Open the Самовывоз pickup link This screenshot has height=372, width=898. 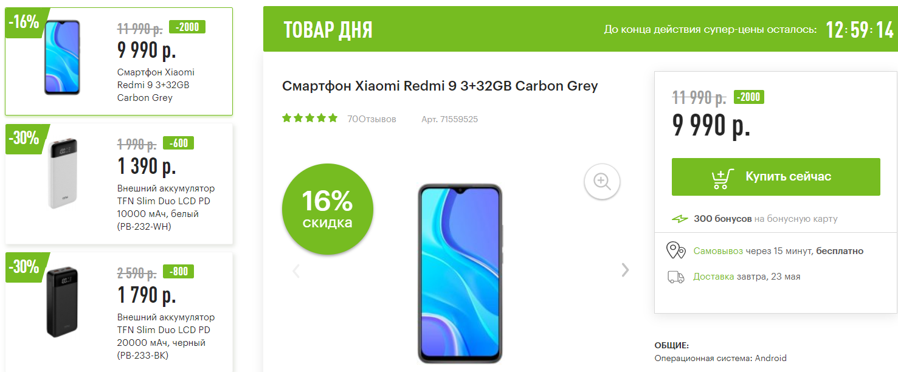pos(718,251)
